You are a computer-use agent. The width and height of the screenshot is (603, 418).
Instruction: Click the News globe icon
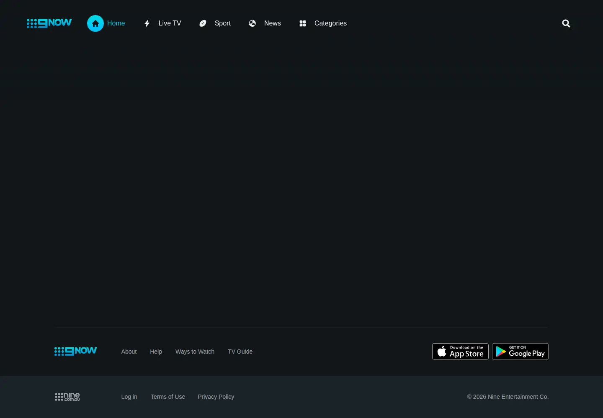pos(252,23)
